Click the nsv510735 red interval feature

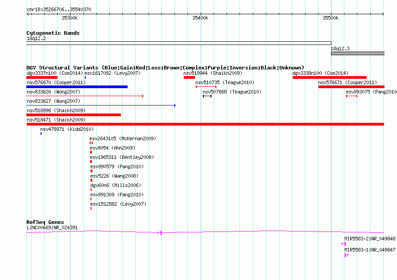pos(206,87)
